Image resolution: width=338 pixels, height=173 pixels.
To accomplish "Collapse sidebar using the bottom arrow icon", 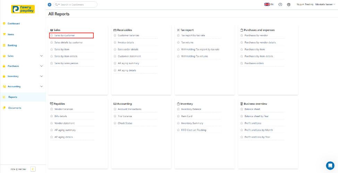I will [33, 169].
